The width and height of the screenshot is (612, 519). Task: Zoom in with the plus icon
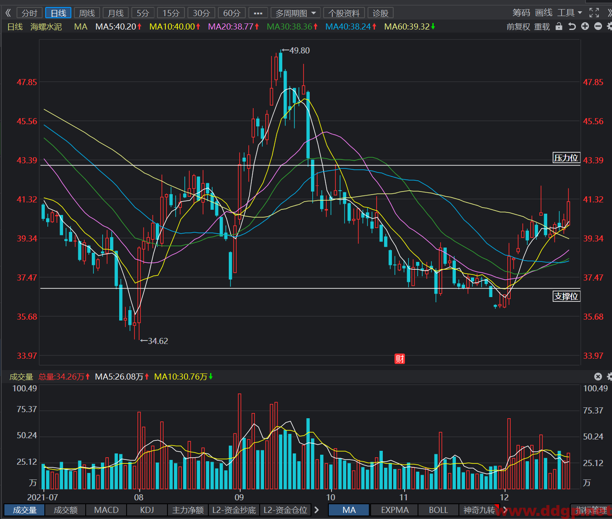click(x=585, y=26)
